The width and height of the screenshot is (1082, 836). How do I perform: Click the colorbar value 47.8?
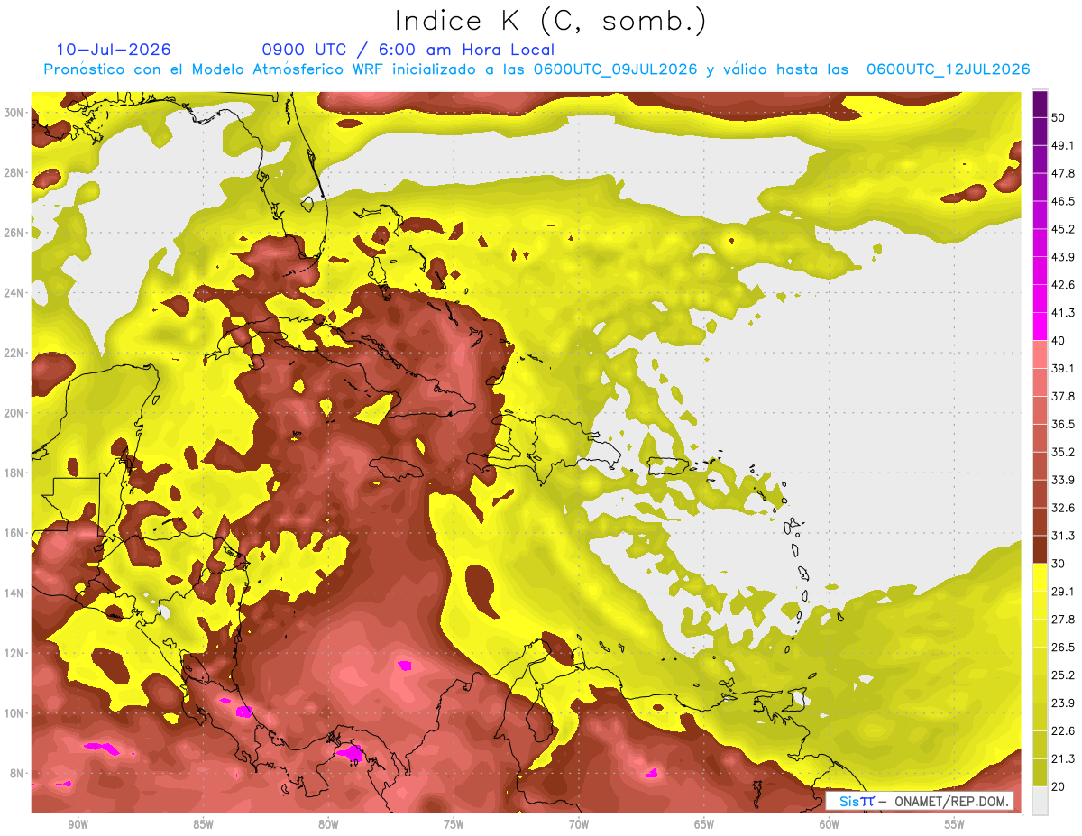coord(1063,173)
